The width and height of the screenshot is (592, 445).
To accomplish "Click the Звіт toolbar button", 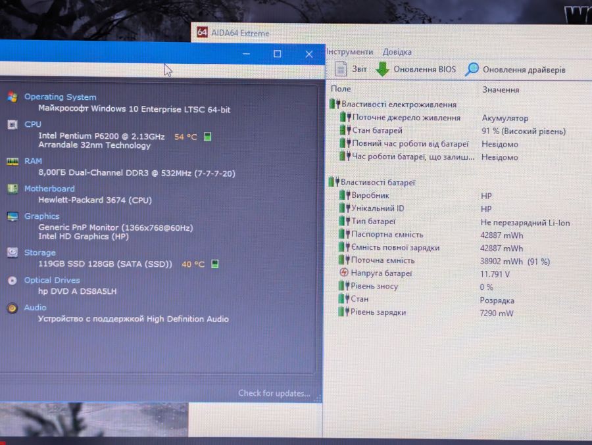I will [351, 69].
